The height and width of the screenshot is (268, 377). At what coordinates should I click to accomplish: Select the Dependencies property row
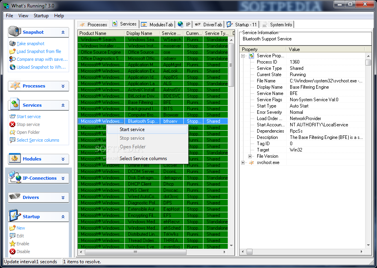303,131
